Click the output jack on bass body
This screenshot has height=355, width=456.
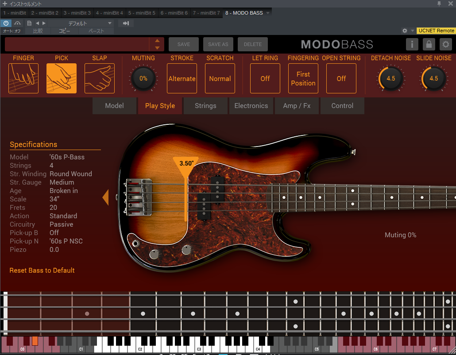point(135,243)
